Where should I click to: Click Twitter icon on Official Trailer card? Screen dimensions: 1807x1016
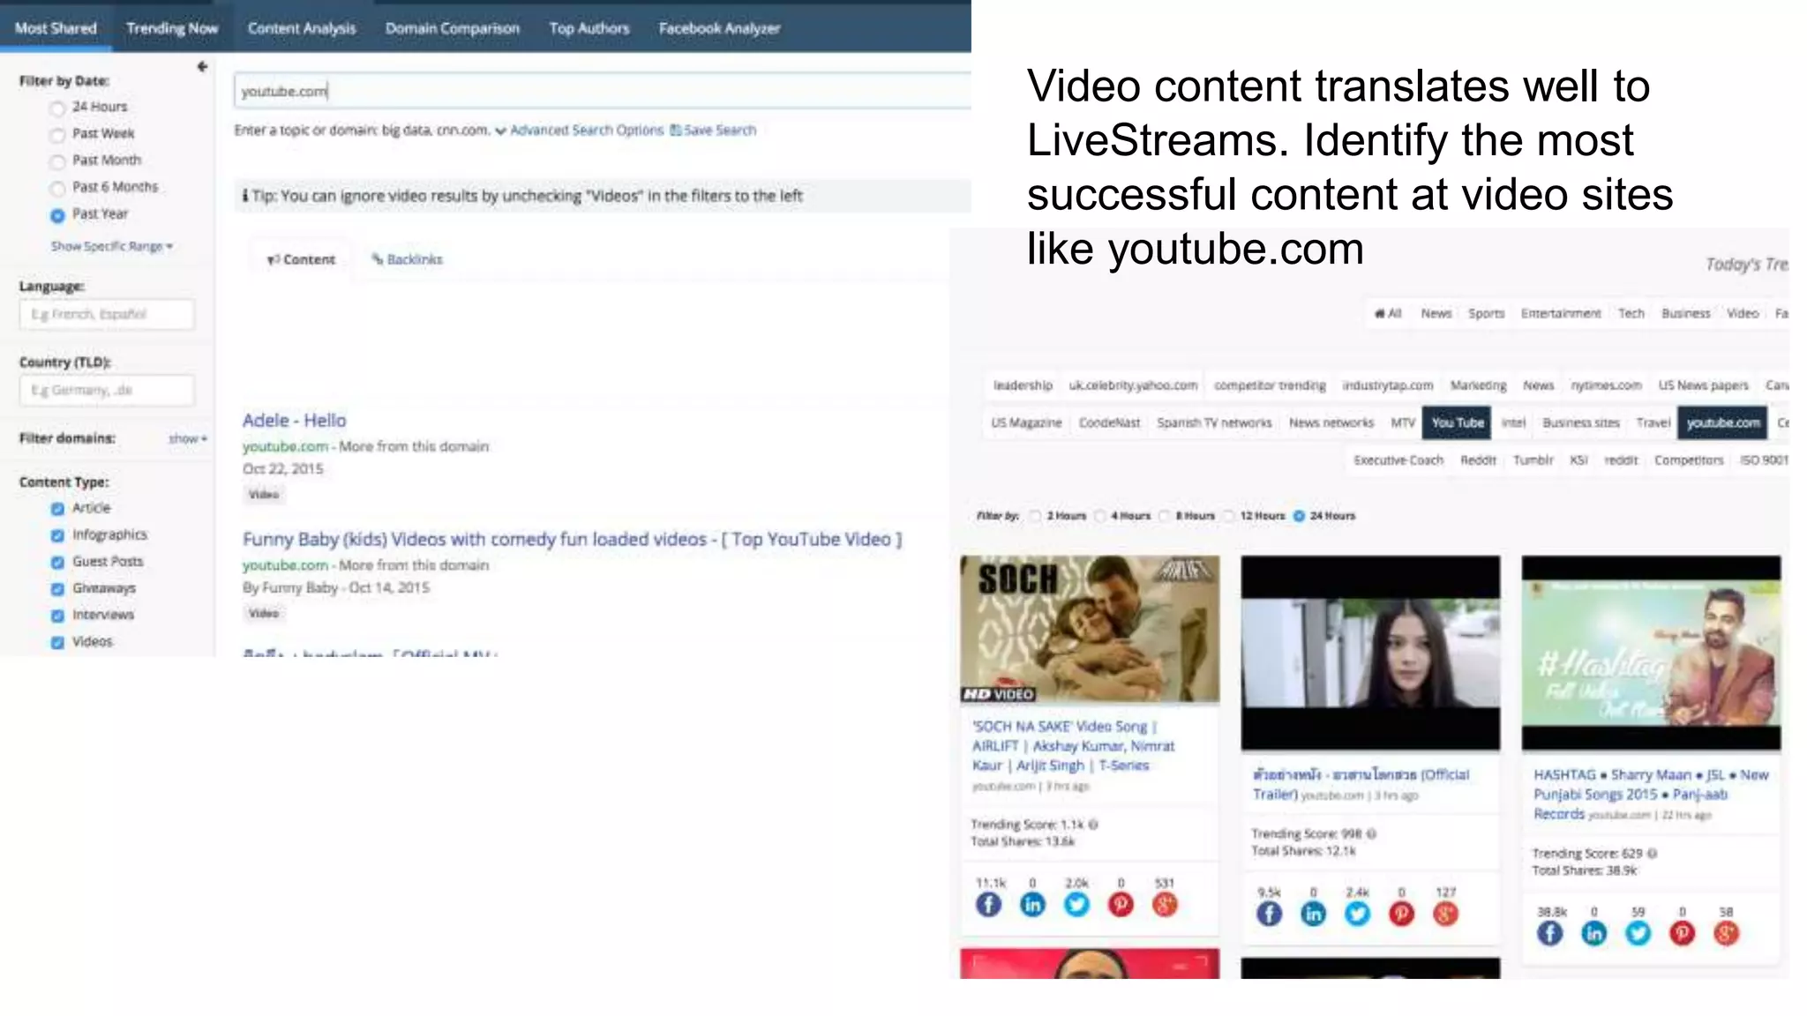tap(1357, 914)
